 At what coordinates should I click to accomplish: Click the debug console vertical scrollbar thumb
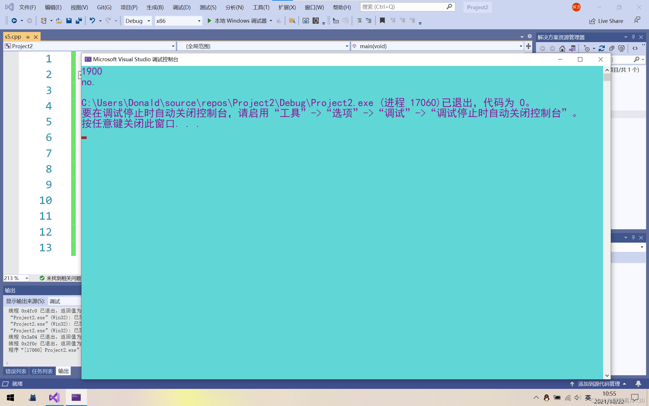click(607, 77)
